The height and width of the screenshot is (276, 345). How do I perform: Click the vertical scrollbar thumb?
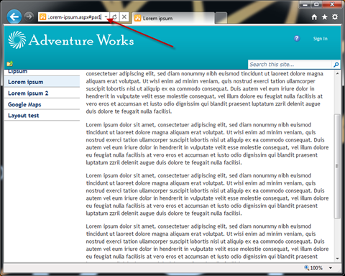(337, 166)
